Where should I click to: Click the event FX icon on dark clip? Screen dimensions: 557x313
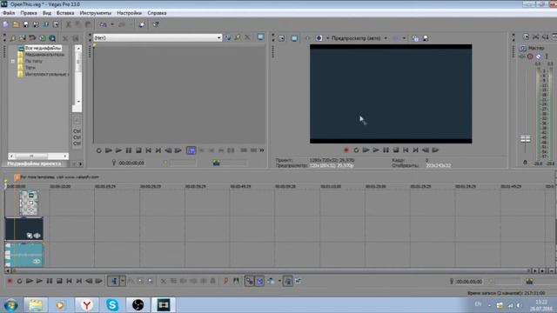(30, 236)
